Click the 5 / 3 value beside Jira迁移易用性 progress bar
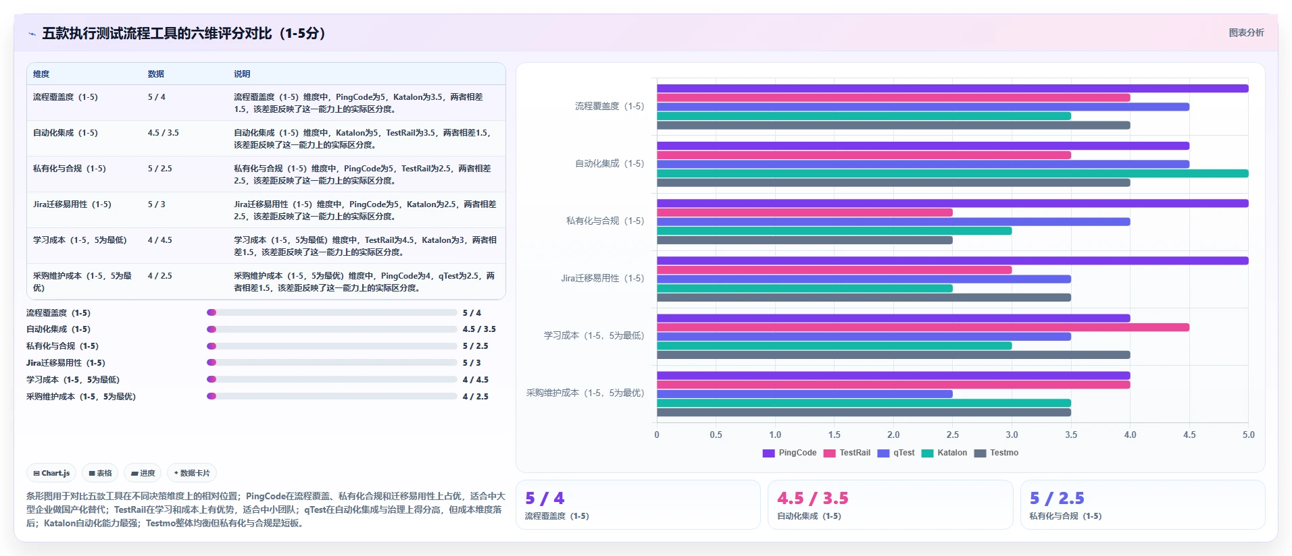 (x=472, y=363)
